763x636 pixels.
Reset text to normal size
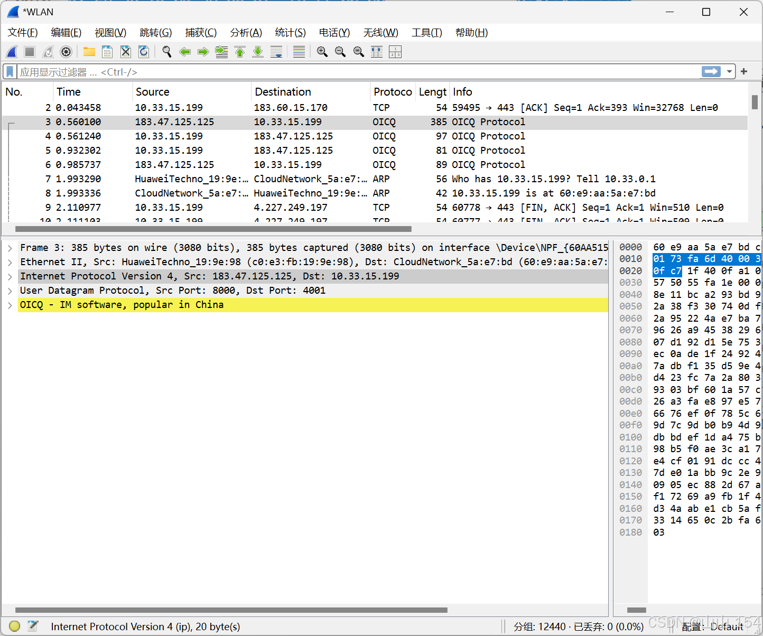point(359,52)
